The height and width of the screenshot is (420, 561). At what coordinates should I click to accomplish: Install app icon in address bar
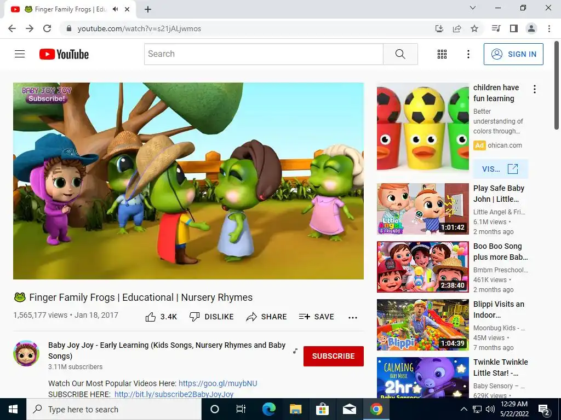click(439, 28)
